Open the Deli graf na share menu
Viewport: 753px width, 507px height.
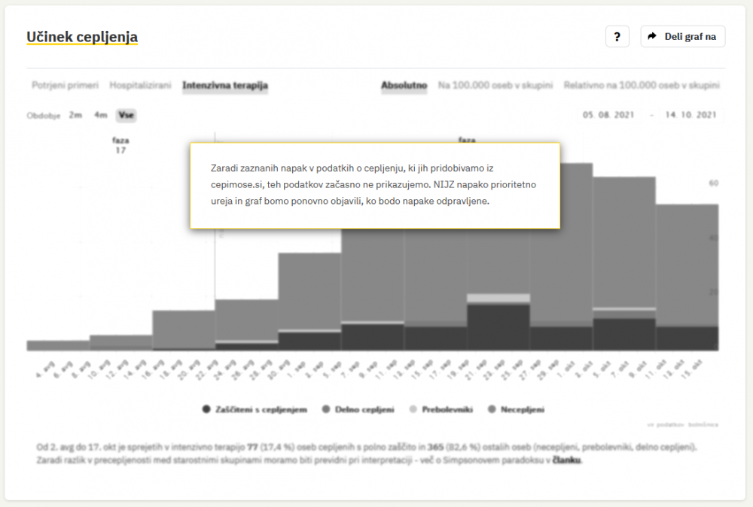coord(682,36)
